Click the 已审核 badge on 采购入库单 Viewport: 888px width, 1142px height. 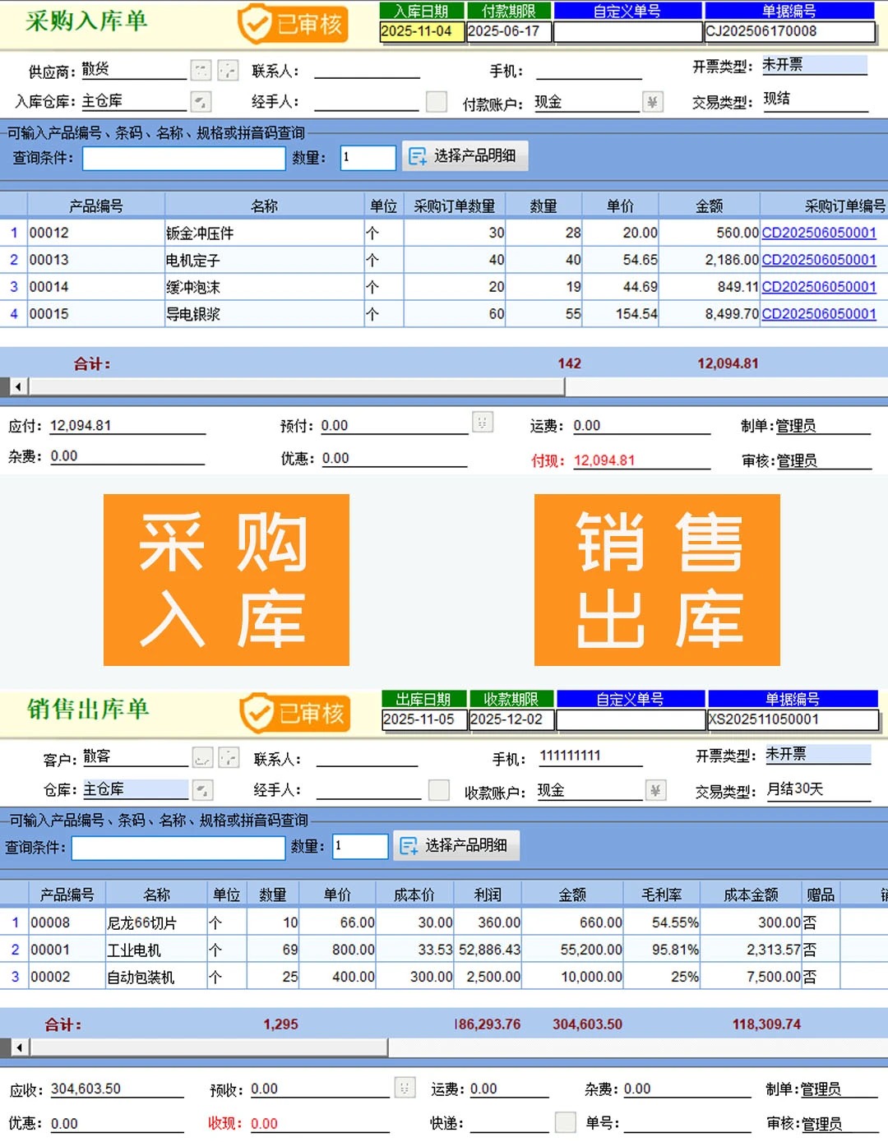293,25
